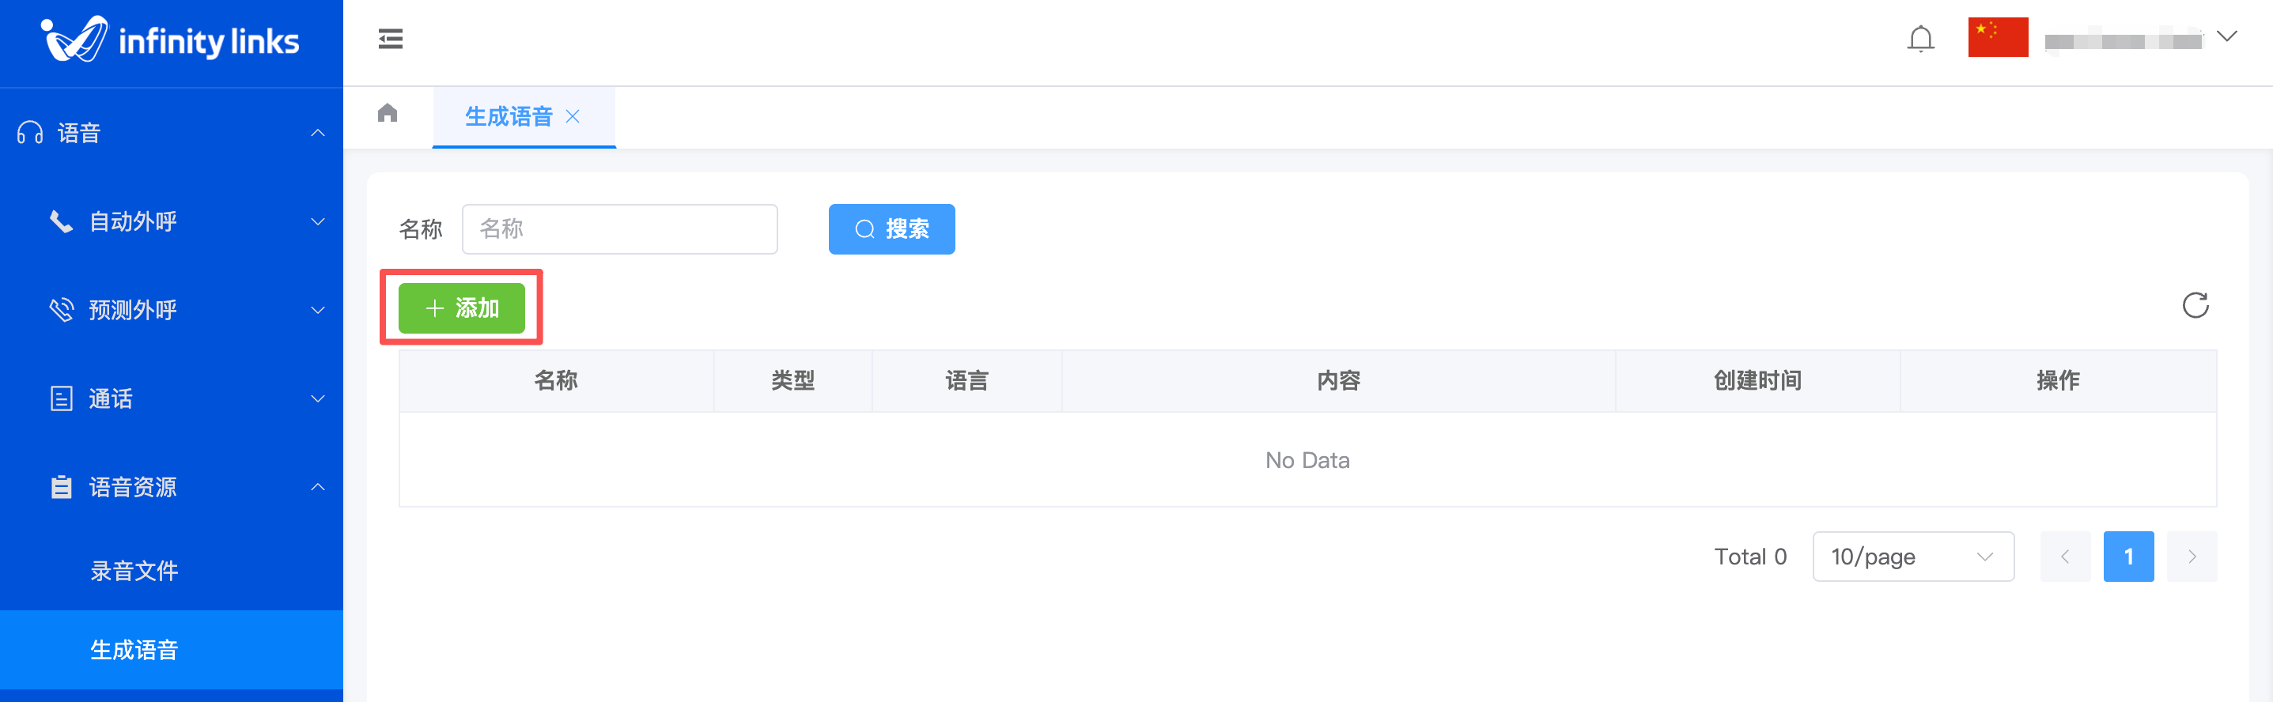The height and width of the screenshot is (702, 2273).
Task: Select 生成语音 in the sidebar menu
Action: click(134, 650)
